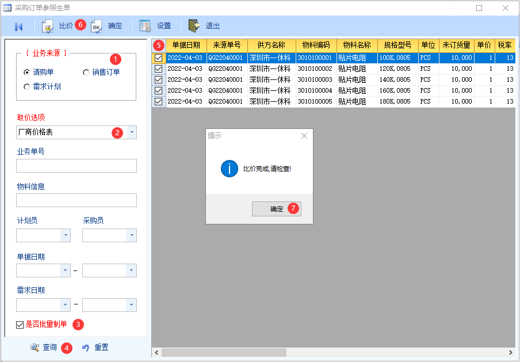Uncheck row with 物料编码 3010100005

(x=159, y=101)
